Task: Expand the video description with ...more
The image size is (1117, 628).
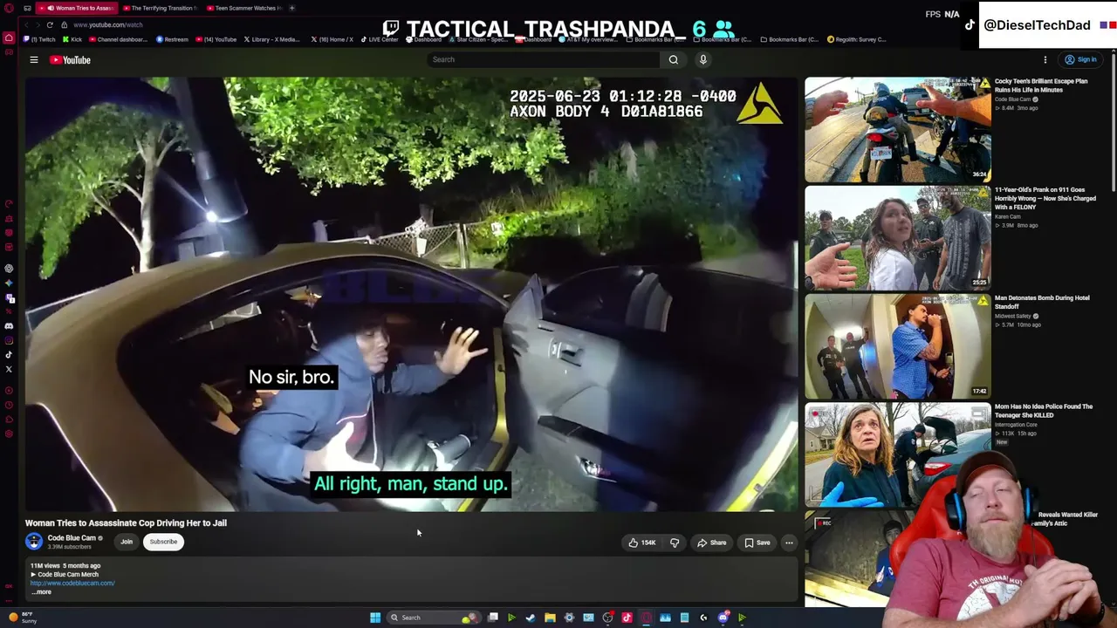Action: [x=42, y=592]
